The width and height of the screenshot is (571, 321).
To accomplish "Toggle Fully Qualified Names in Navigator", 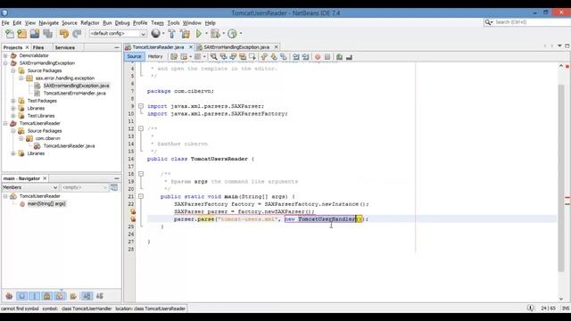I will coord(73,296).
